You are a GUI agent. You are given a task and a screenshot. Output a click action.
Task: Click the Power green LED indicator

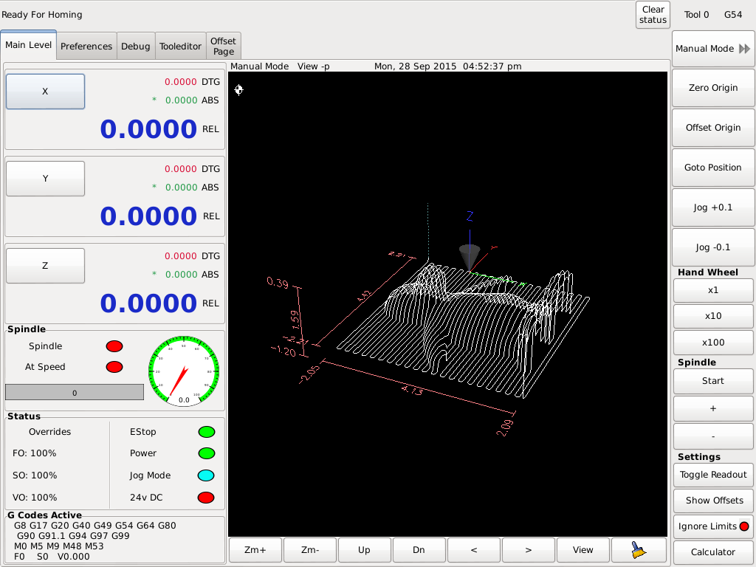(x=207, y=453)
